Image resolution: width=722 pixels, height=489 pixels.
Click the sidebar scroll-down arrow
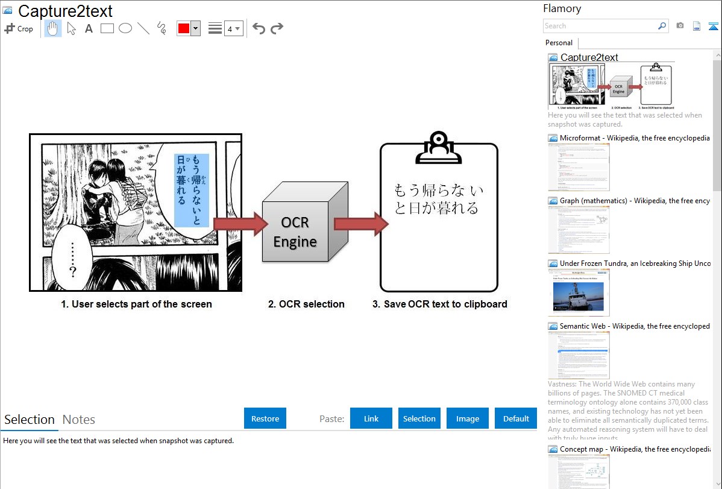click(717, 484)
